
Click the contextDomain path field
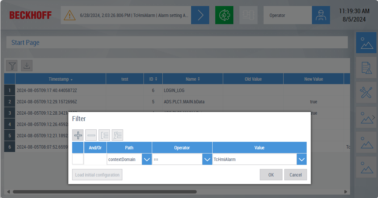(x=124, y=160)
